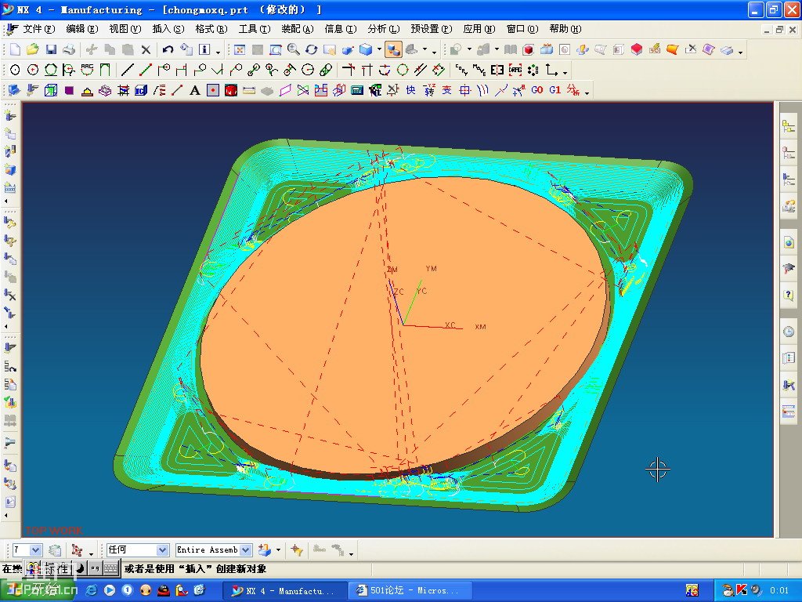This screenshot has height=602, width=802.
Task: Switch to 501论坛 taskbar window
Action: pos(410,590)
